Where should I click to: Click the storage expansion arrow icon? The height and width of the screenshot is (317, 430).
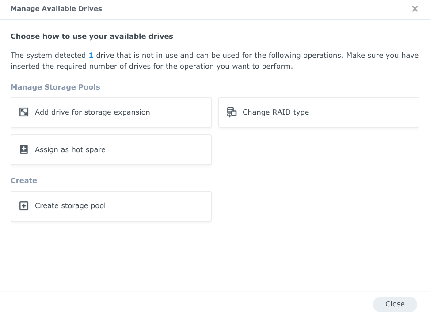pyautogui.click(x=24, y=112)
